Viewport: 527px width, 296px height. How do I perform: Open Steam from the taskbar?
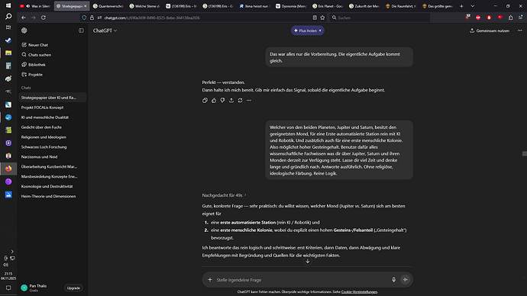[8, 40]
